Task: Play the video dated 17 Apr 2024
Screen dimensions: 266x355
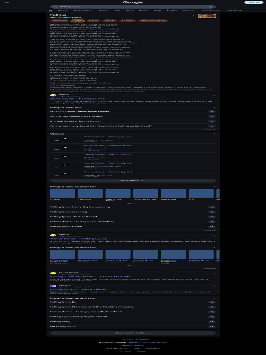Action: pos(65,174)
